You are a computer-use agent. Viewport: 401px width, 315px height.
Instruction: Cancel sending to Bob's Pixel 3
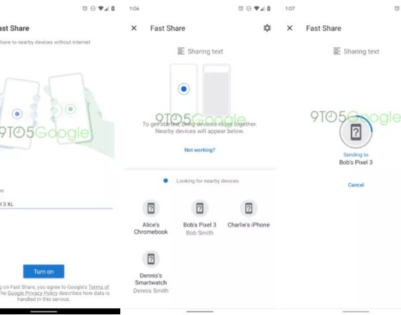pyautogui.click(x=356, y=185)
